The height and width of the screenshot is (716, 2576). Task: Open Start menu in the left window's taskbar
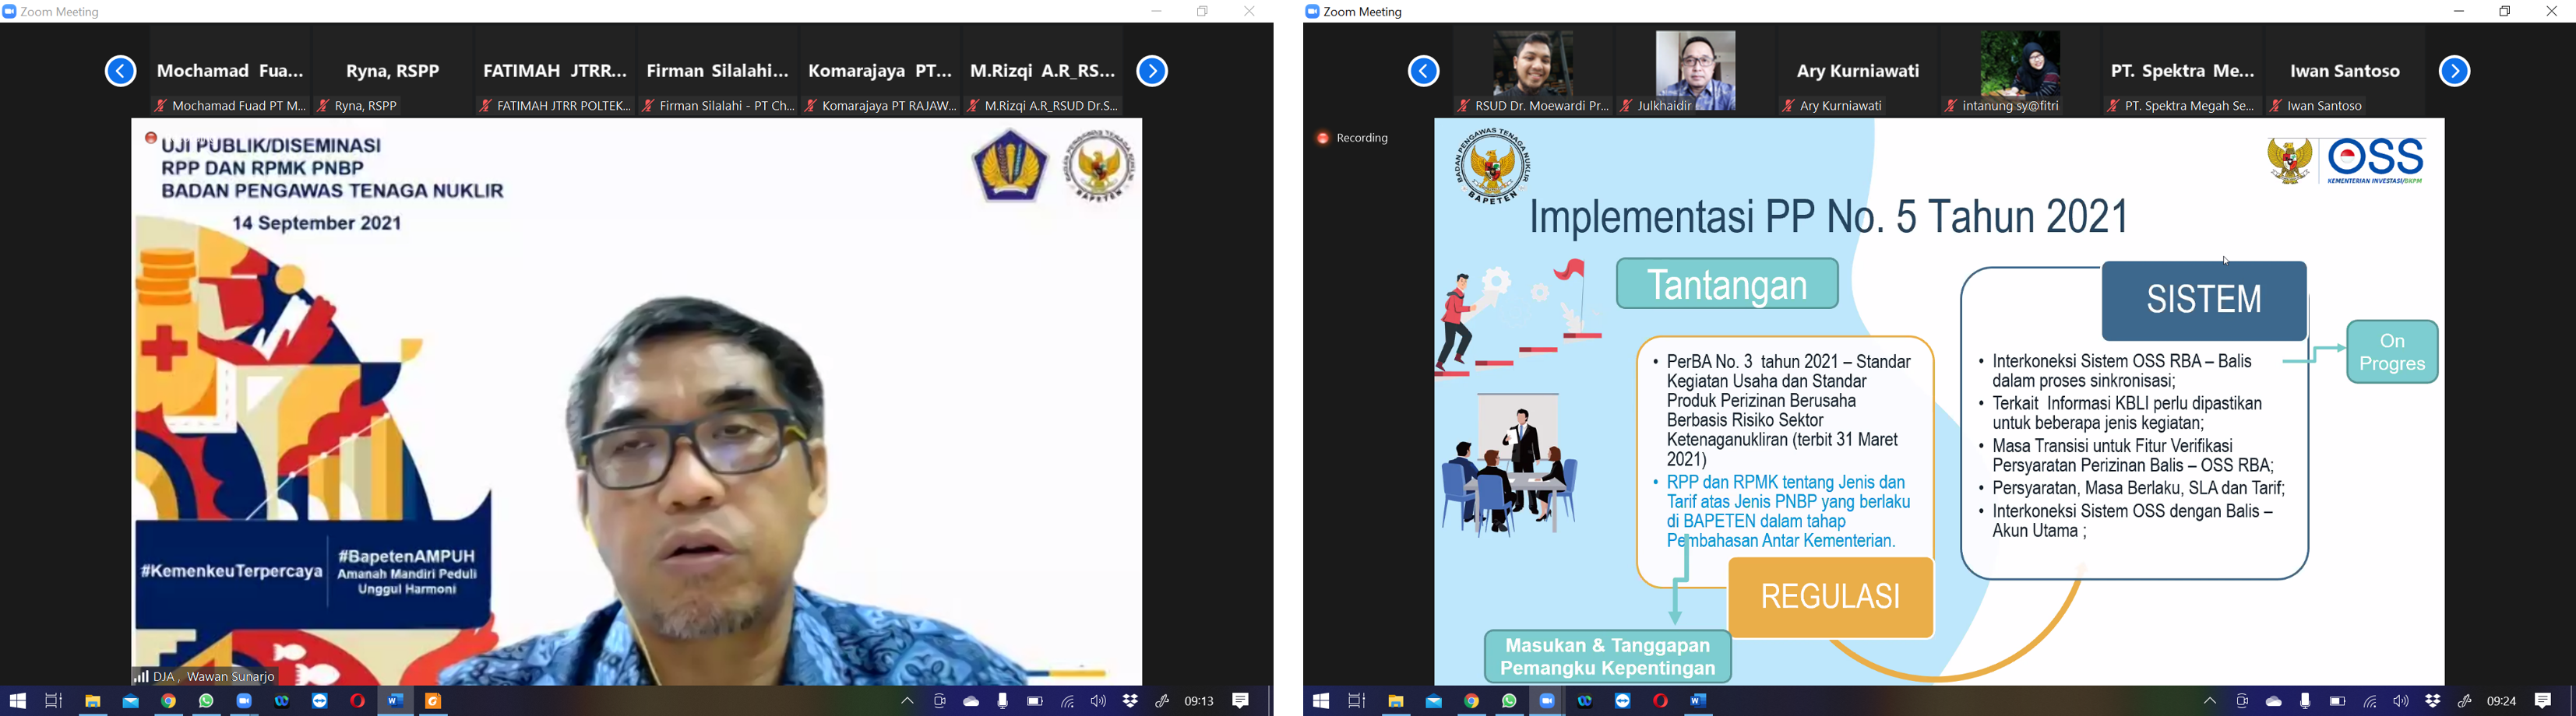coord(17,701)
